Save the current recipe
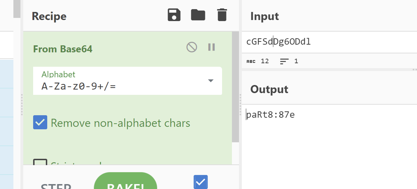417x189 pixels. [x=174, y=15]
